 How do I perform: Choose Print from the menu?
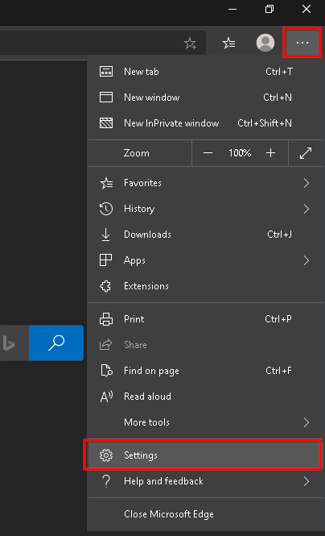(206, 319)
